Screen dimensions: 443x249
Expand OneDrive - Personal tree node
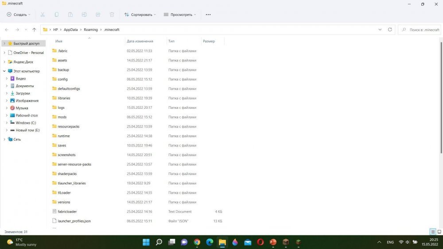coord(4,53)
